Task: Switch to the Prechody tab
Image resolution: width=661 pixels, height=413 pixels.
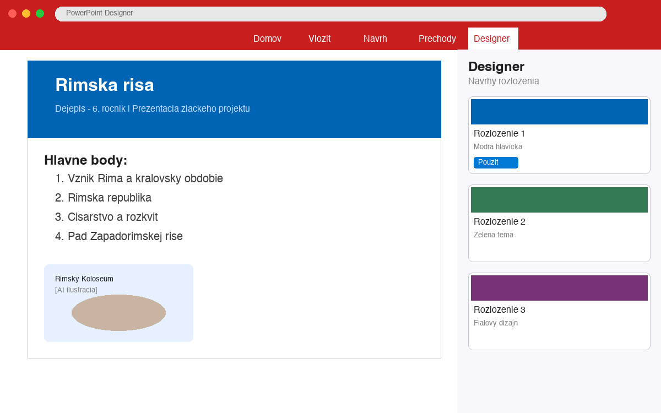Action: (x=437, y=39)
